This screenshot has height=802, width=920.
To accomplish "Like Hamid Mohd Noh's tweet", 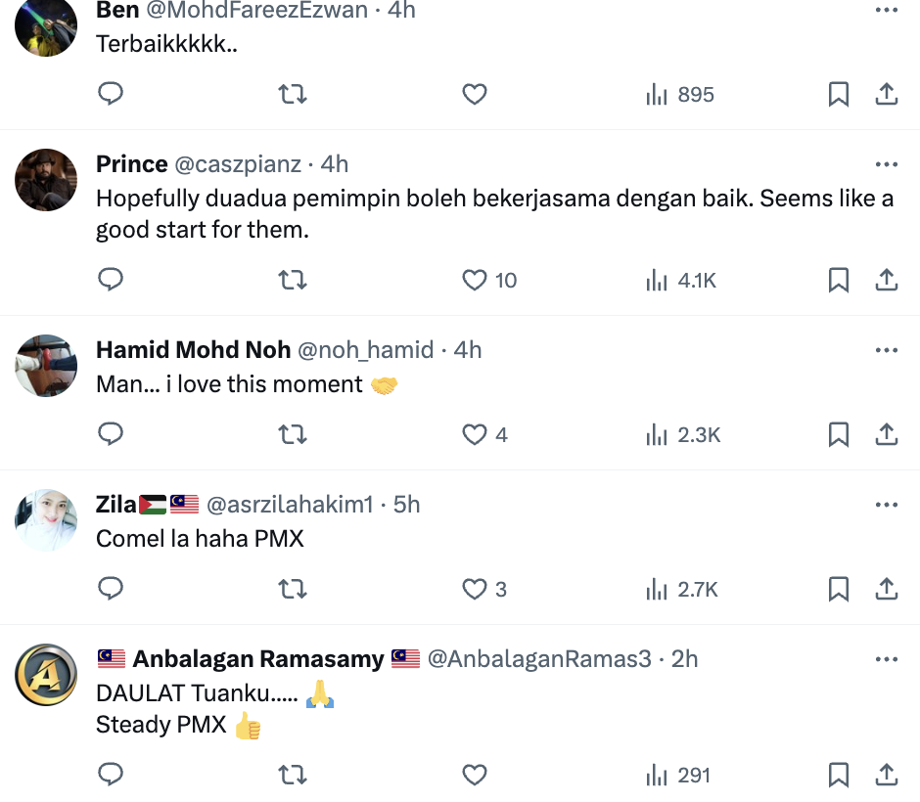I will coord(474,434).
